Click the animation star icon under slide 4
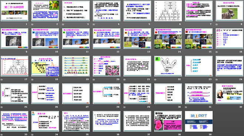The width and height of the screenshot is (244, 136). [x=94, y=24]
